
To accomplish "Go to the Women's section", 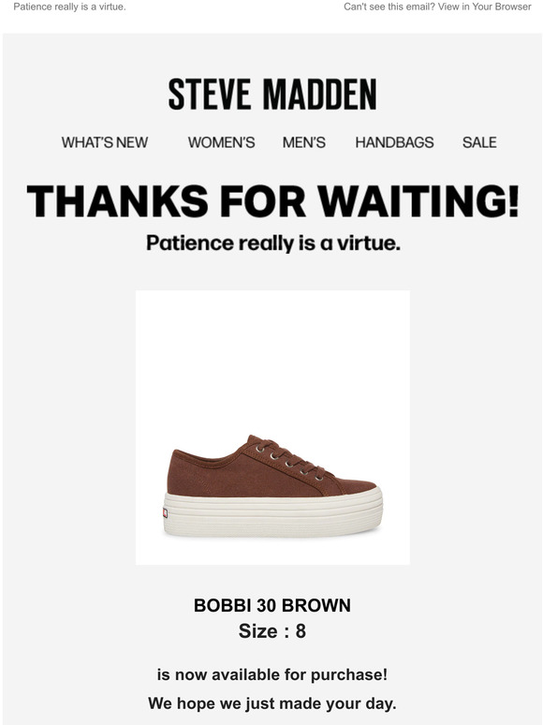I will pyautogui.click(x=221, y=142).
